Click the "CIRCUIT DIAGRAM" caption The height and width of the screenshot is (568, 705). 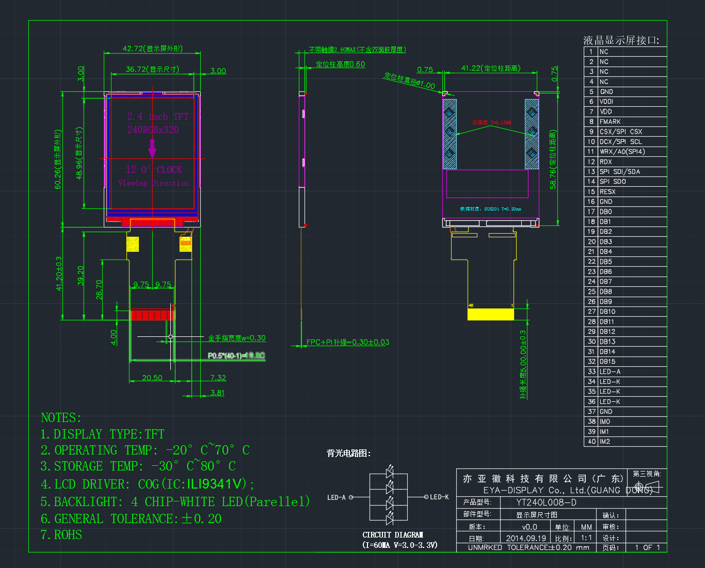coord(393,535)
